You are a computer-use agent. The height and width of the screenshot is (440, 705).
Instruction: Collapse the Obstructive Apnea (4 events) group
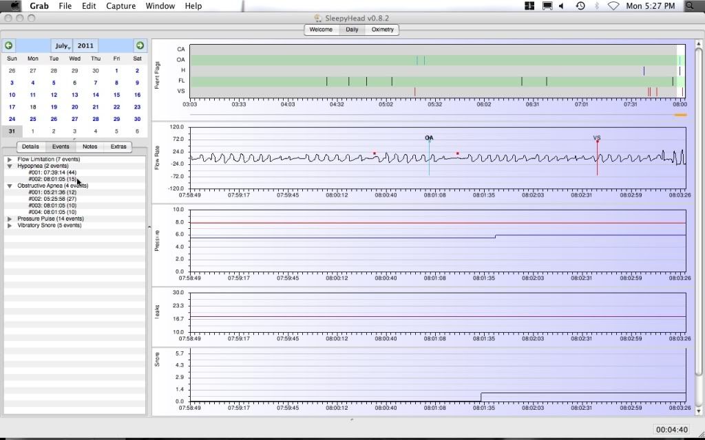point(10,186)
